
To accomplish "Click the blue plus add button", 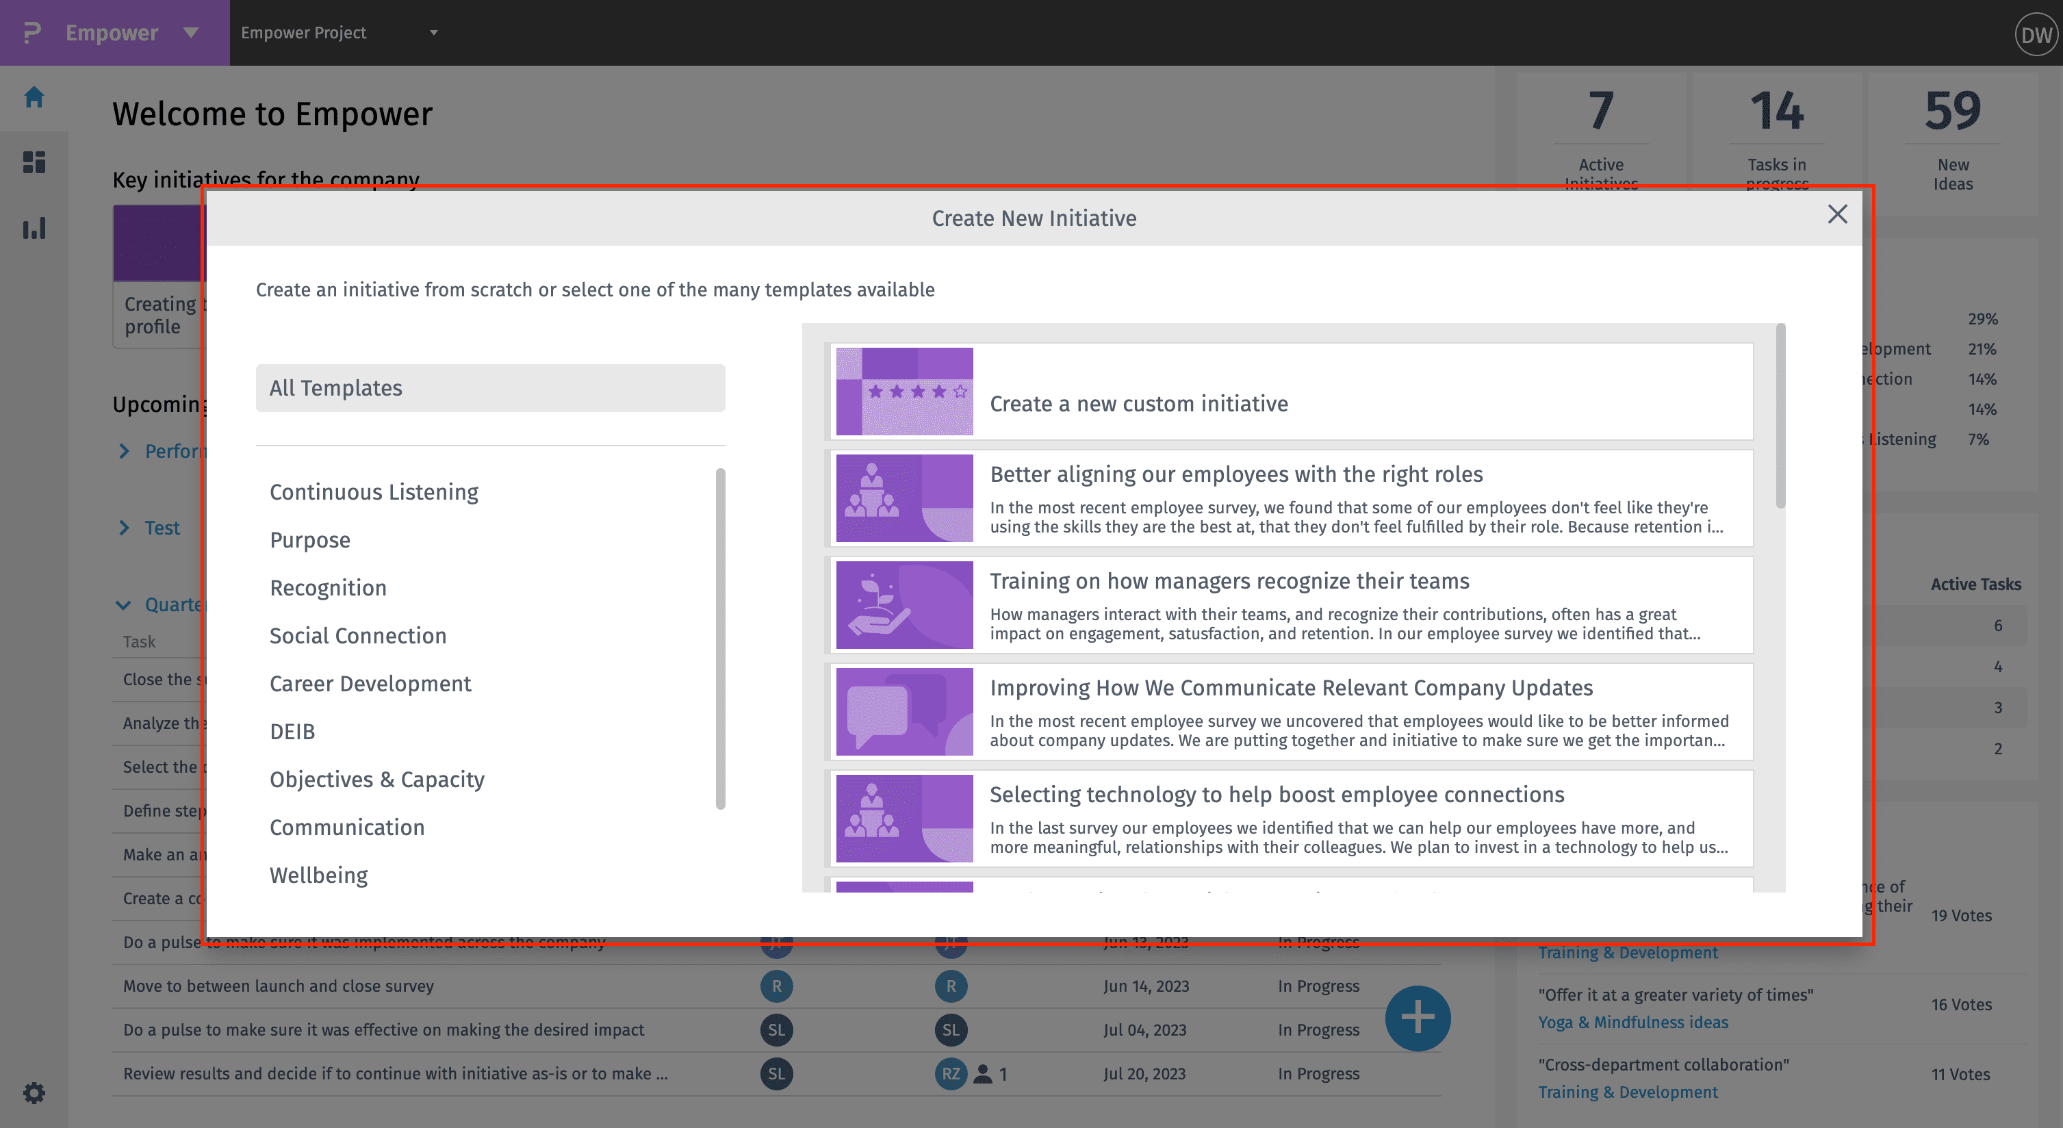I will (x=1417, y=1018).
